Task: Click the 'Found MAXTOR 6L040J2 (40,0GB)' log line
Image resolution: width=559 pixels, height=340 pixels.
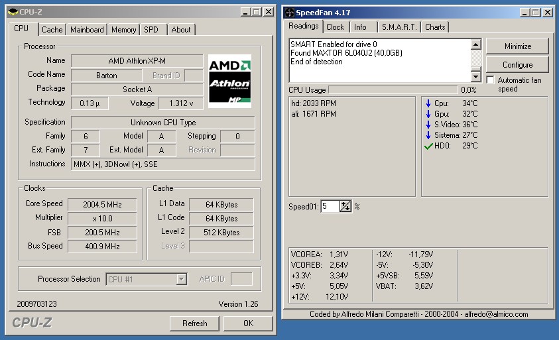Action: tap(346, 53)
